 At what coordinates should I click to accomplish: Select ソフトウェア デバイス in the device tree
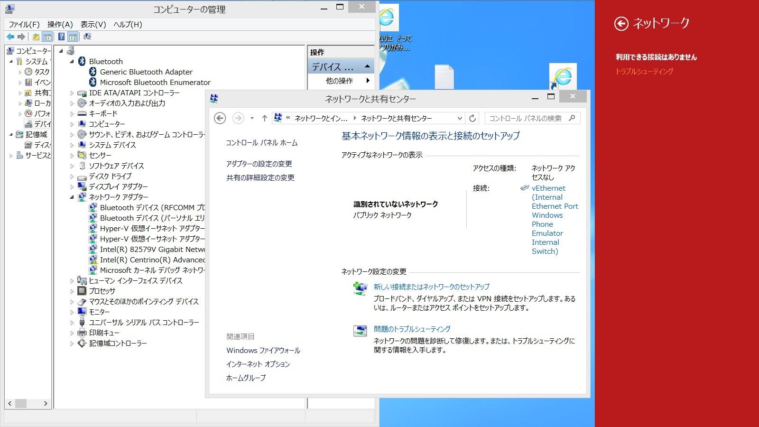click(116, 166)
